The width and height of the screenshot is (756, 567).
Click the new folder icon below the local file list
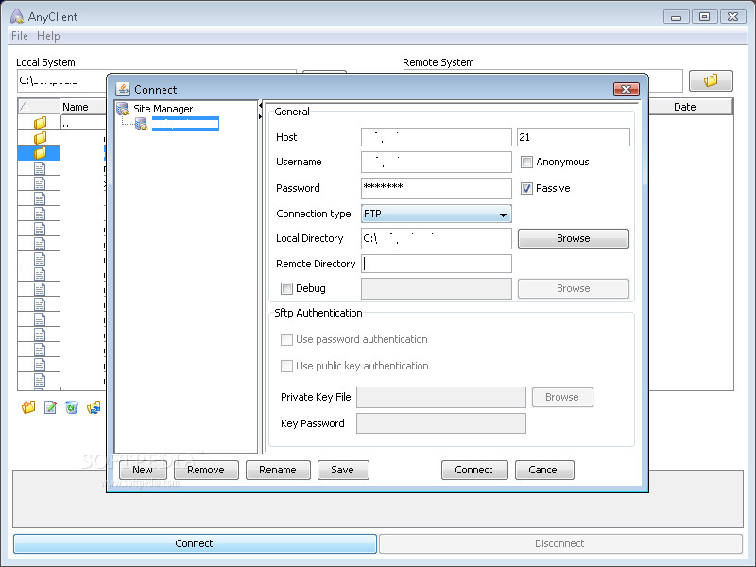(28, 407)
